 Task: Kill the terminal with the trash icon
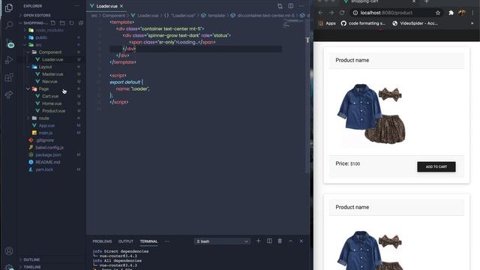(280, 241)
